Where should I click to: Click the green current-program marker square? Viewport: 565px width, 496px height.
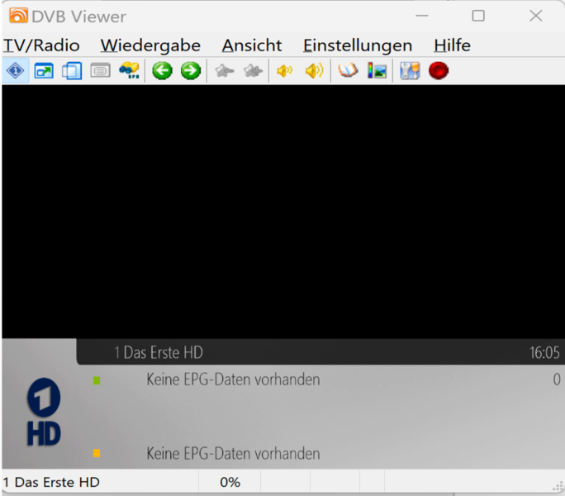point(97,380)
